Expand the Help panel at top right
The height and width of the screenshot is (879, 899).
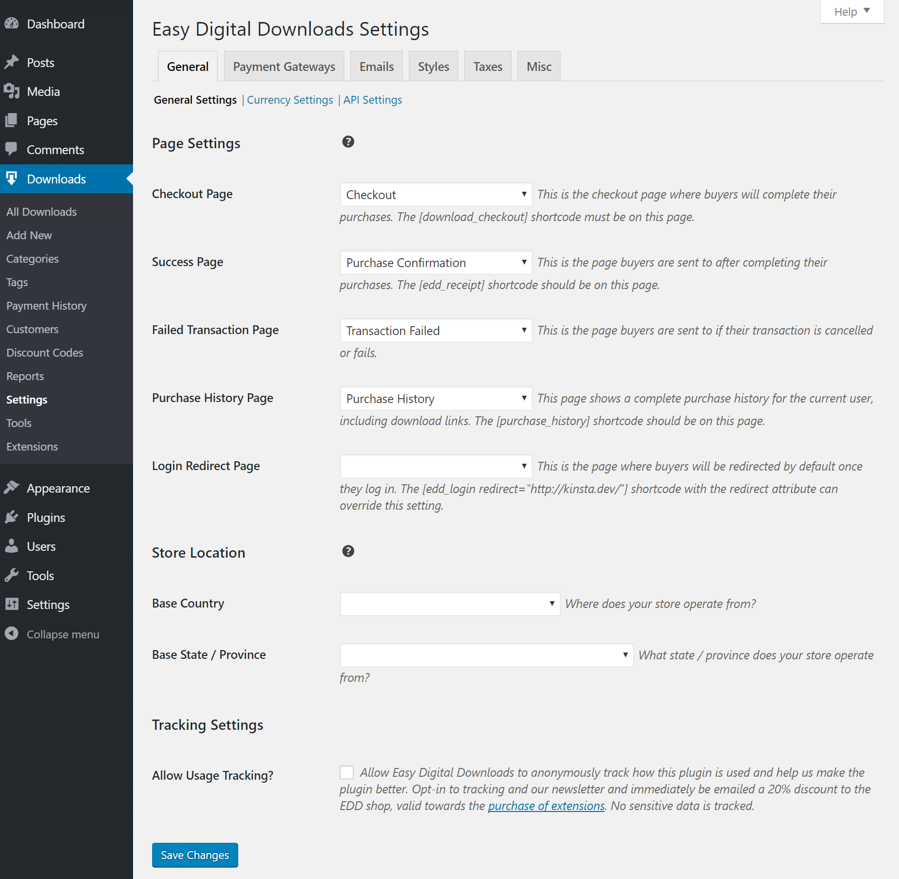coord(851,11)
